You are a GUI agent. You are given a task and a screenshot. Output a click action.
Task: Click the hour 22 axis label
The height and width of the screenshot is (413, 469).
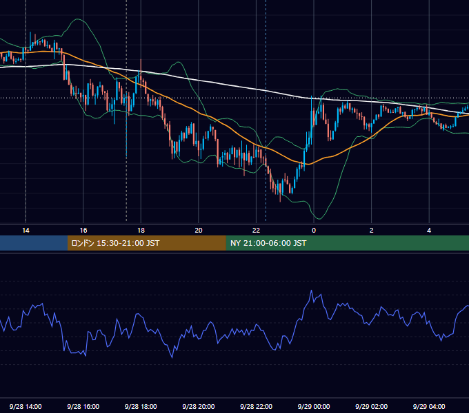tap(256, 231)
